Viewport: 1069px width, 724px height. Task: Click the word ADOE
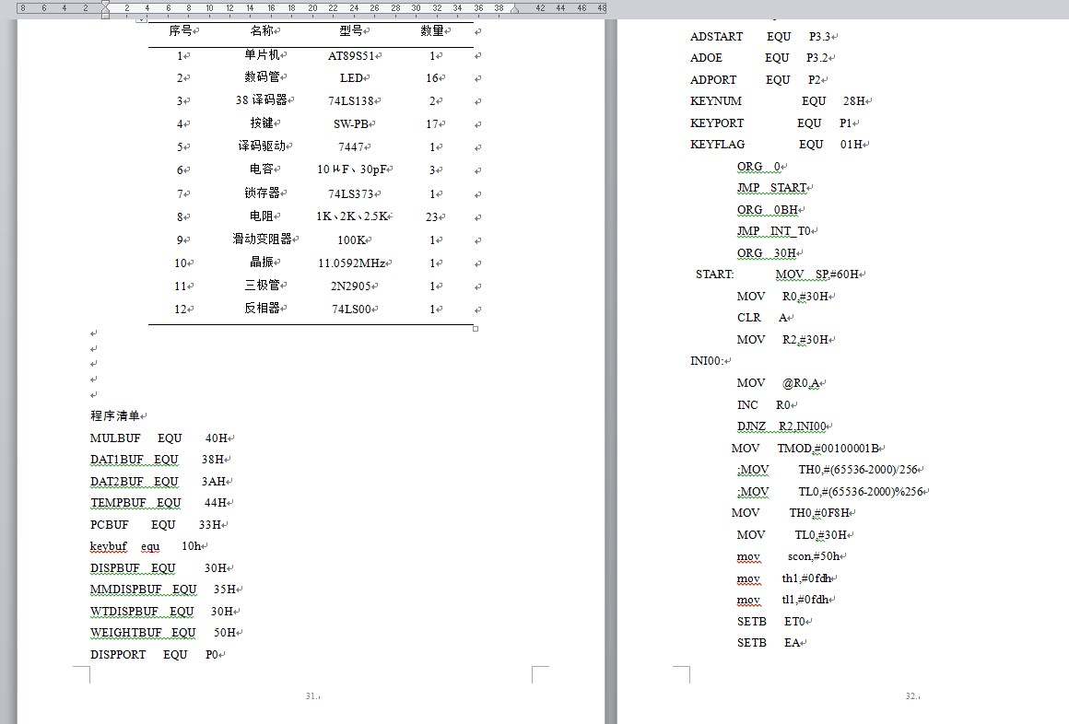[706, 58]
